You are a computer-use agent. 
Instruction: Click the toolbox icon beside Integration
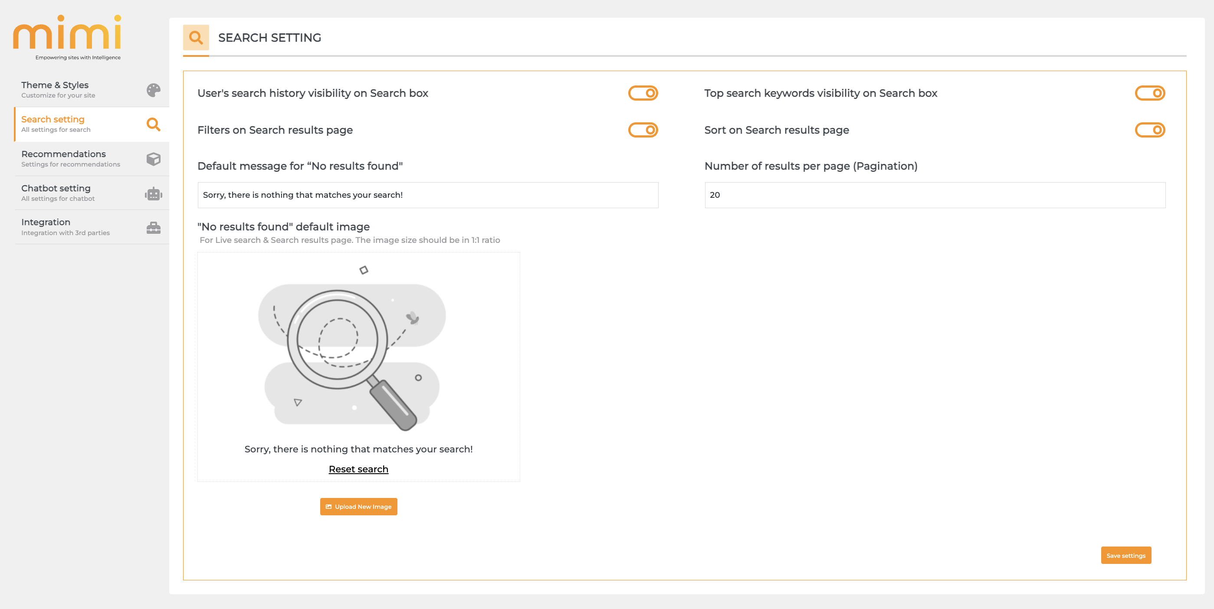(x=153, y=228)
